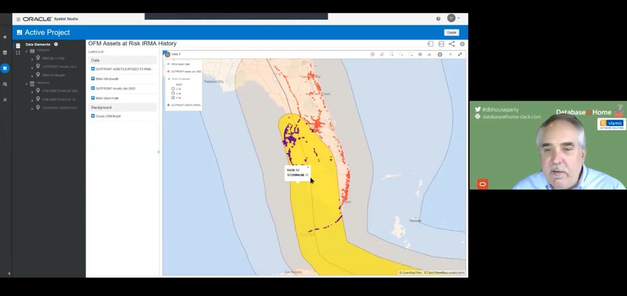627x296 pixels.
Task: Collapse the Layers List panel arrow
Action: pyautogui.click(x=158, y=152)
